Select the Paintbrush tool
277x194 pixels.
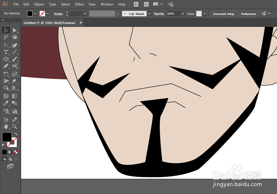(15, 59)
